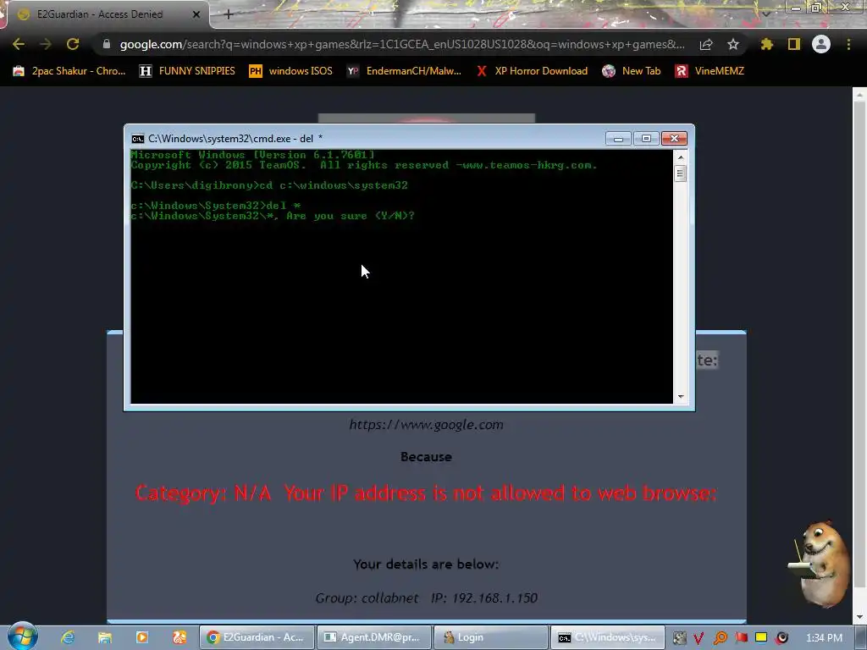Open the XP Horror Download bookmark

[x=532, y=71]
